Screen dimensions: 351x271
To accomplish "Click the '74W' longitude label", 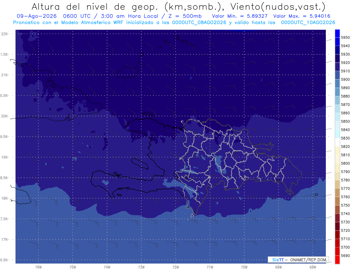I will (107, 267).
